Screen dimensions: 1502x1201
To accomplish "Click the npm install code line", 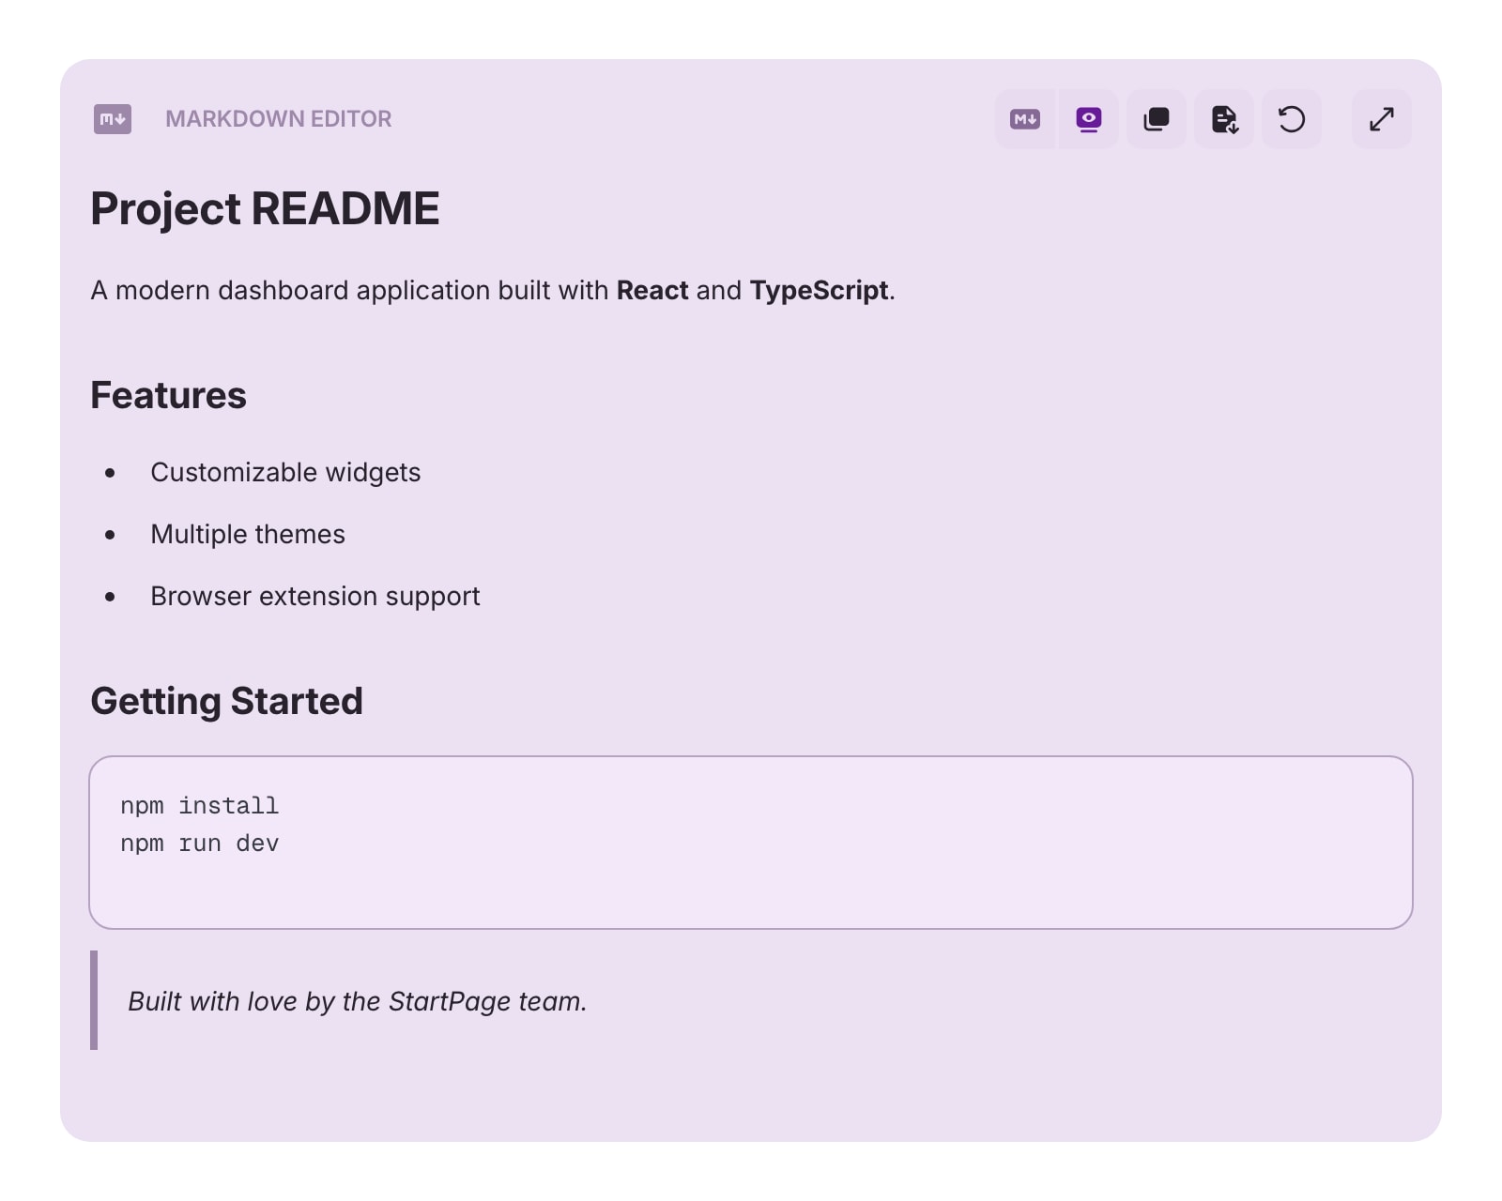I will tap(199, 806).
